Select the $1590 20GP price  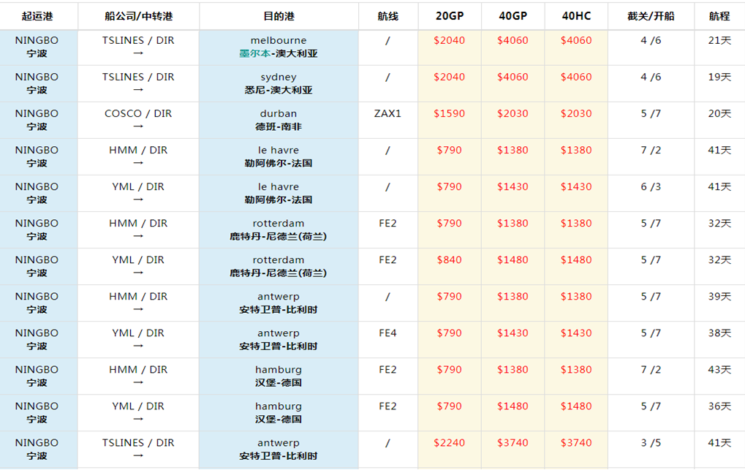coord(449,114)
